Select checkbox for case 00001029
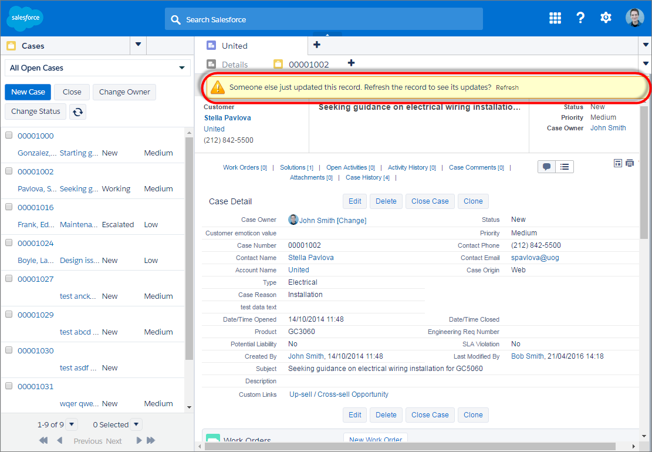 pyautogui.click(x=9, y=314)
